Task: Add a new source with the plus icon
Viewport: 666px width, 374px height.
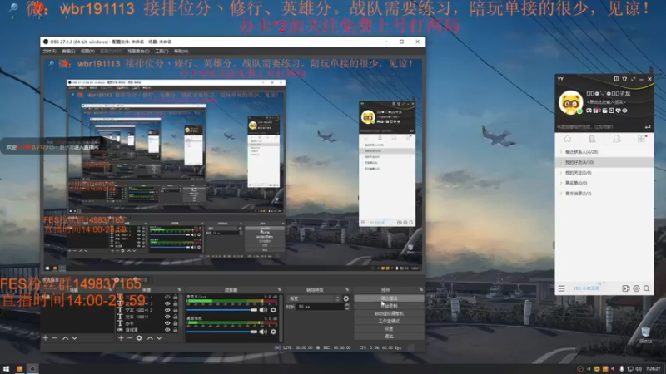Action: [x=121, y=338]
